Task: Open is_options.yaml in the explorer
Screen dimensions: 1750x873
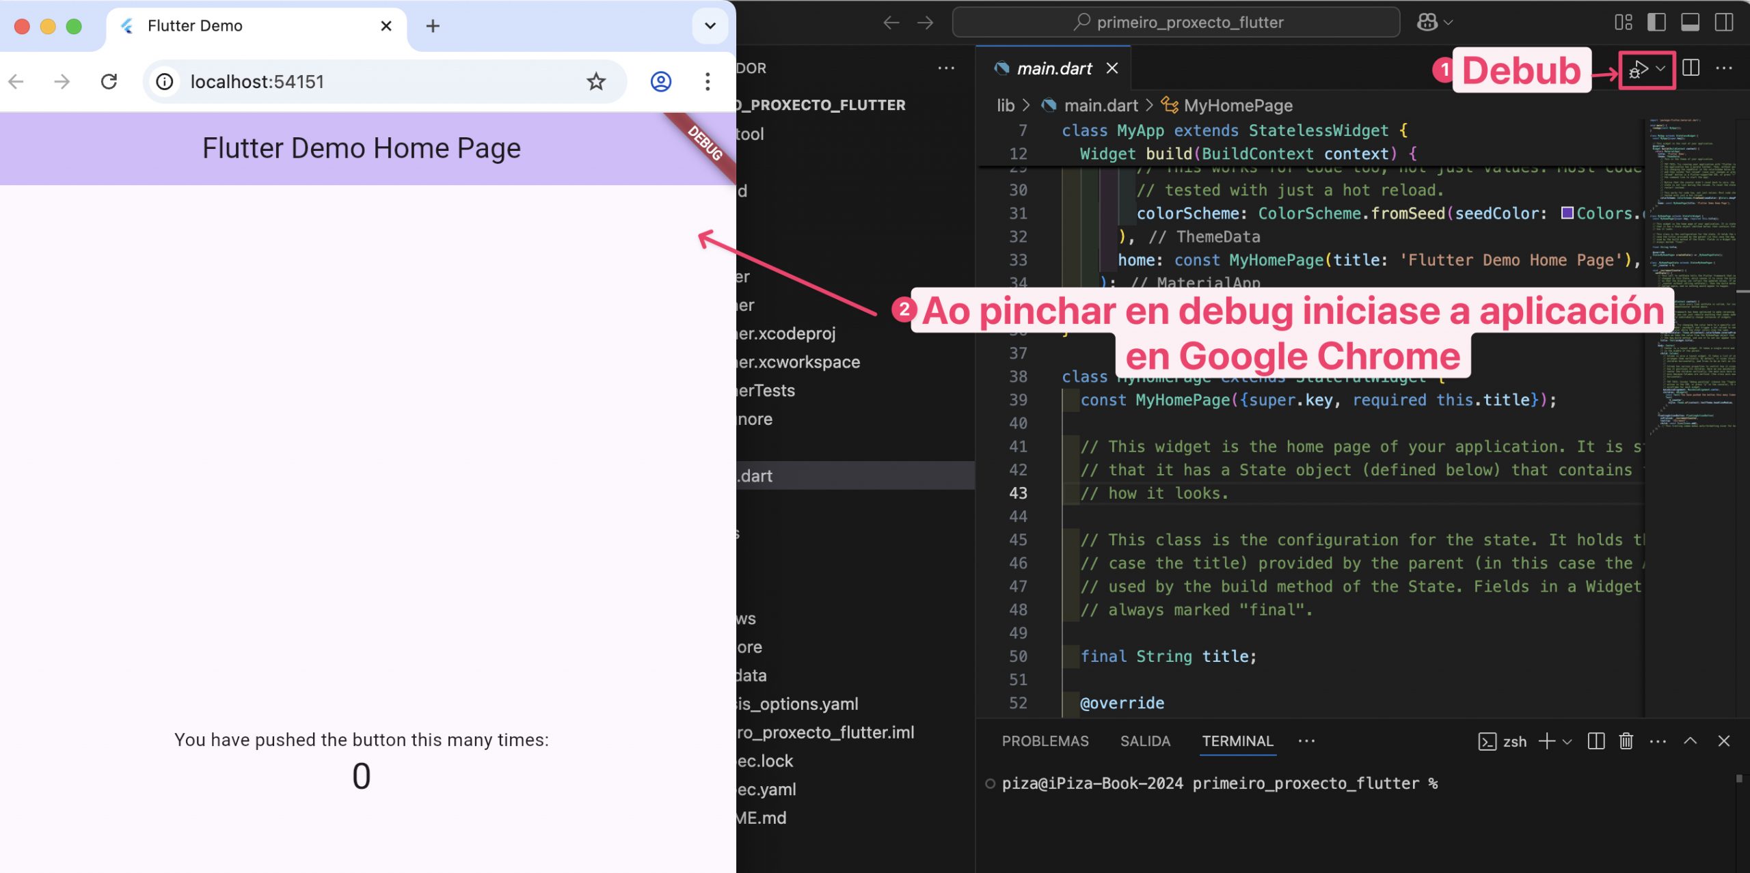Action: [797, 704]
